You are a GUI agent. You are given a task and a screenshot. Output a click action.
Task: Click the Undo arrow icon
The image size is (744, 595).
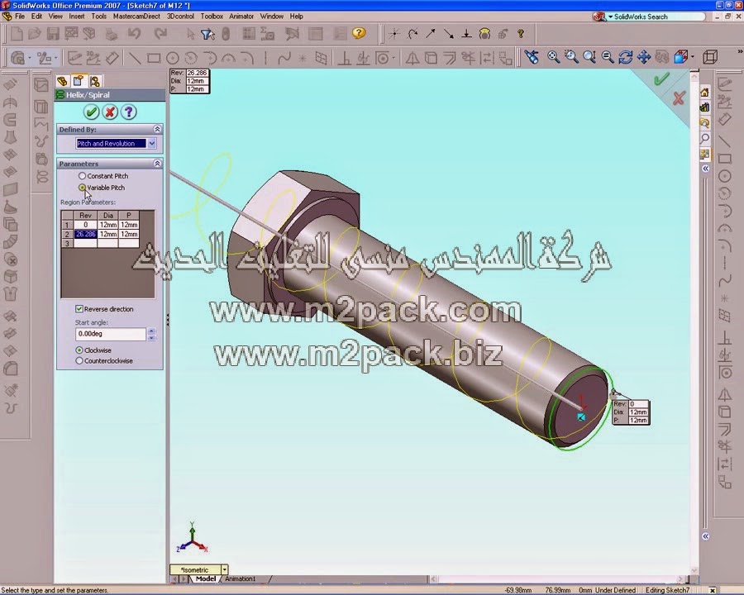click(134, 34)
